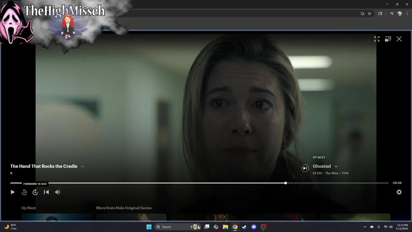Click the S1 E10 The Wire subtitle
The height and width of the screenshot is (232, 412).
tap(331, 173)
